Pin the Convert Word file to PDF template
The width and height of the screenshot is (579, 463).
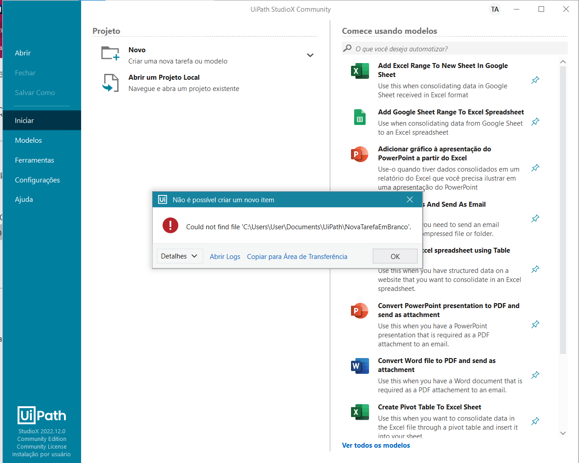(535, 375)
